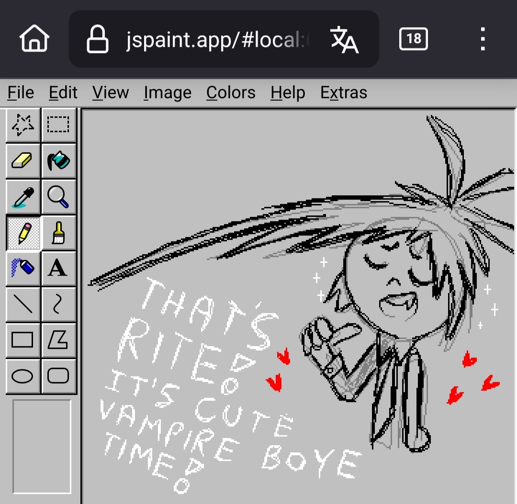The width and height of the screenshot is (517, 504).
Task: Pick the Polygon tool
Action: (x=59, y=341)
